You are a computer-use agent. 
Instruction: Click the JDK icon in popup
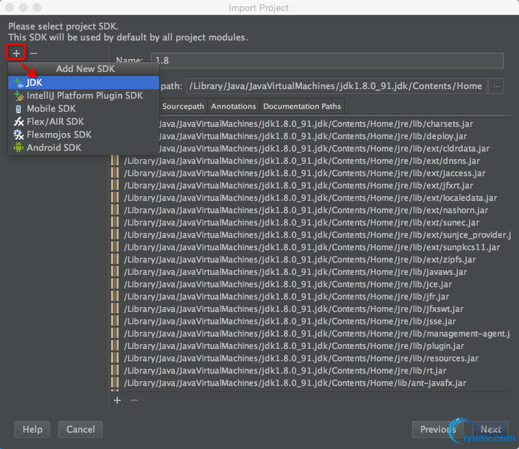[19, 82]
